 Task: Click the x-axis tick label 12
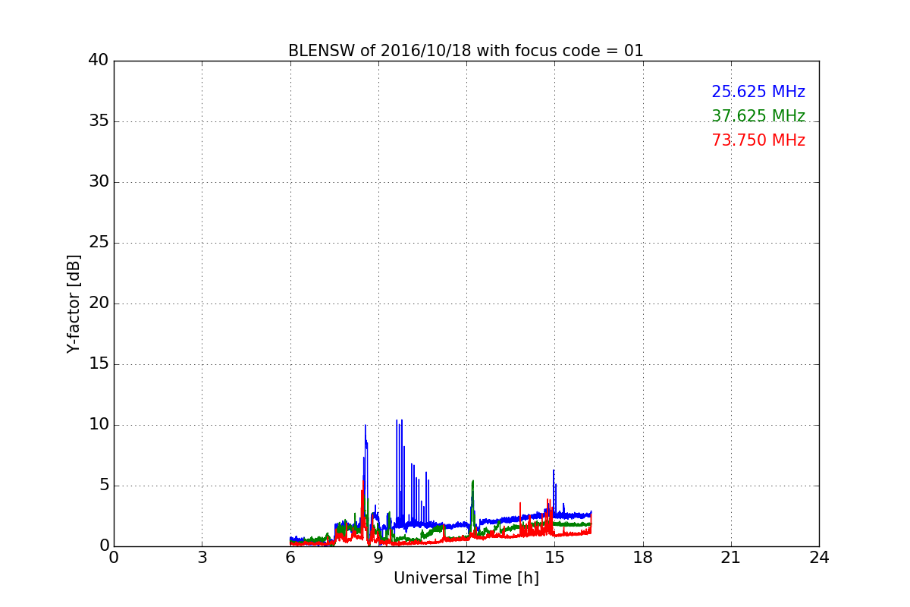click(466, 558)
